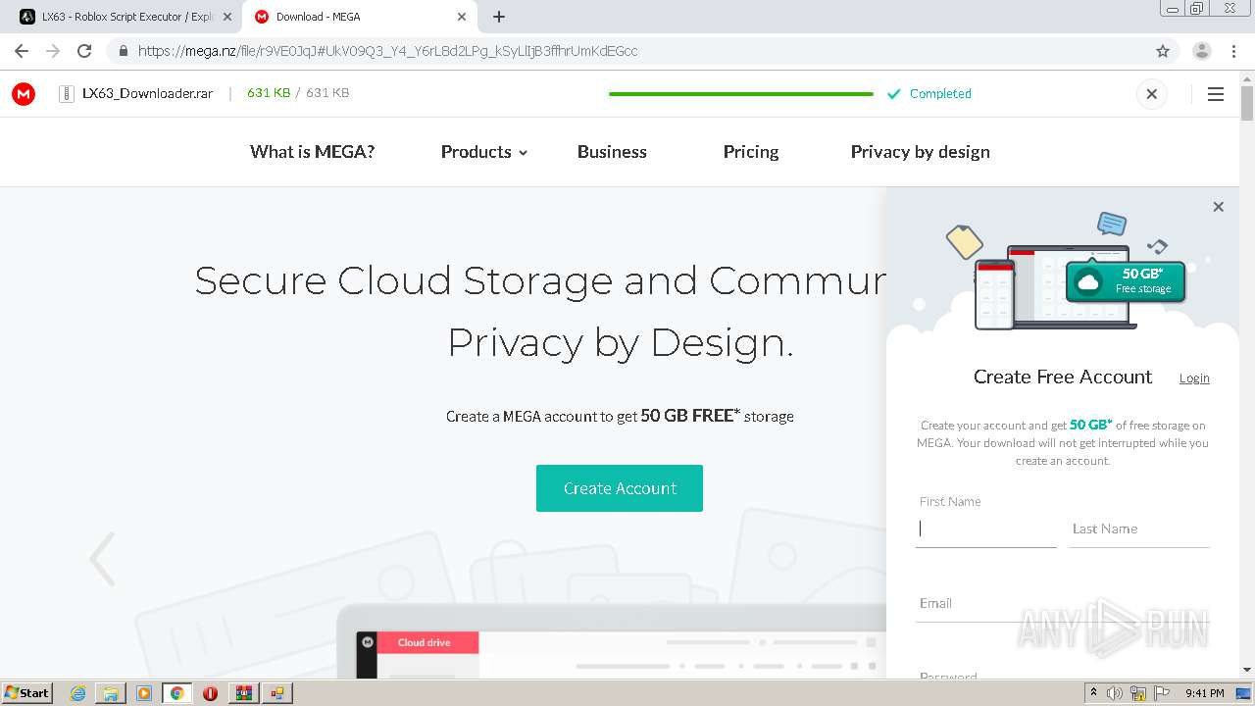Show hidden system tray icons
The image size is (1255, 706).
coord(1093,693)
